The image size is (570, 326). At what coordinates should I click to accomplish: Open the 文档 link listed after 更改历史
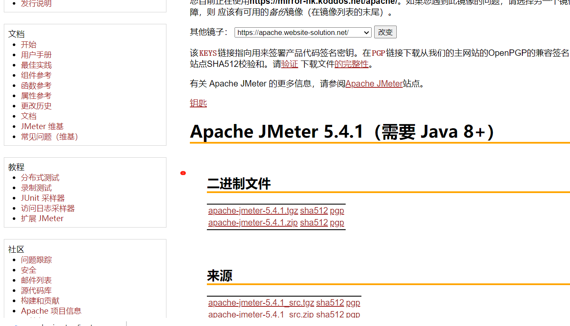29,116
